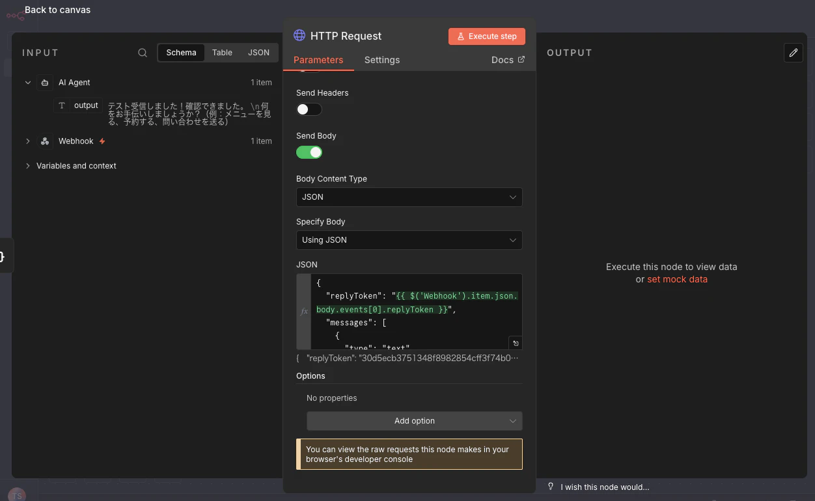
Task: Open the Docs external link
Action: [x=508, y=60]
